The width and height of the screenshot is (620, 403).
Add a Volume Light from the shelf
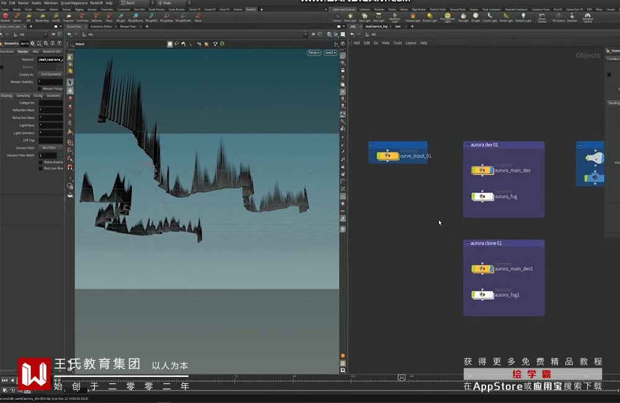coord(413,16)
